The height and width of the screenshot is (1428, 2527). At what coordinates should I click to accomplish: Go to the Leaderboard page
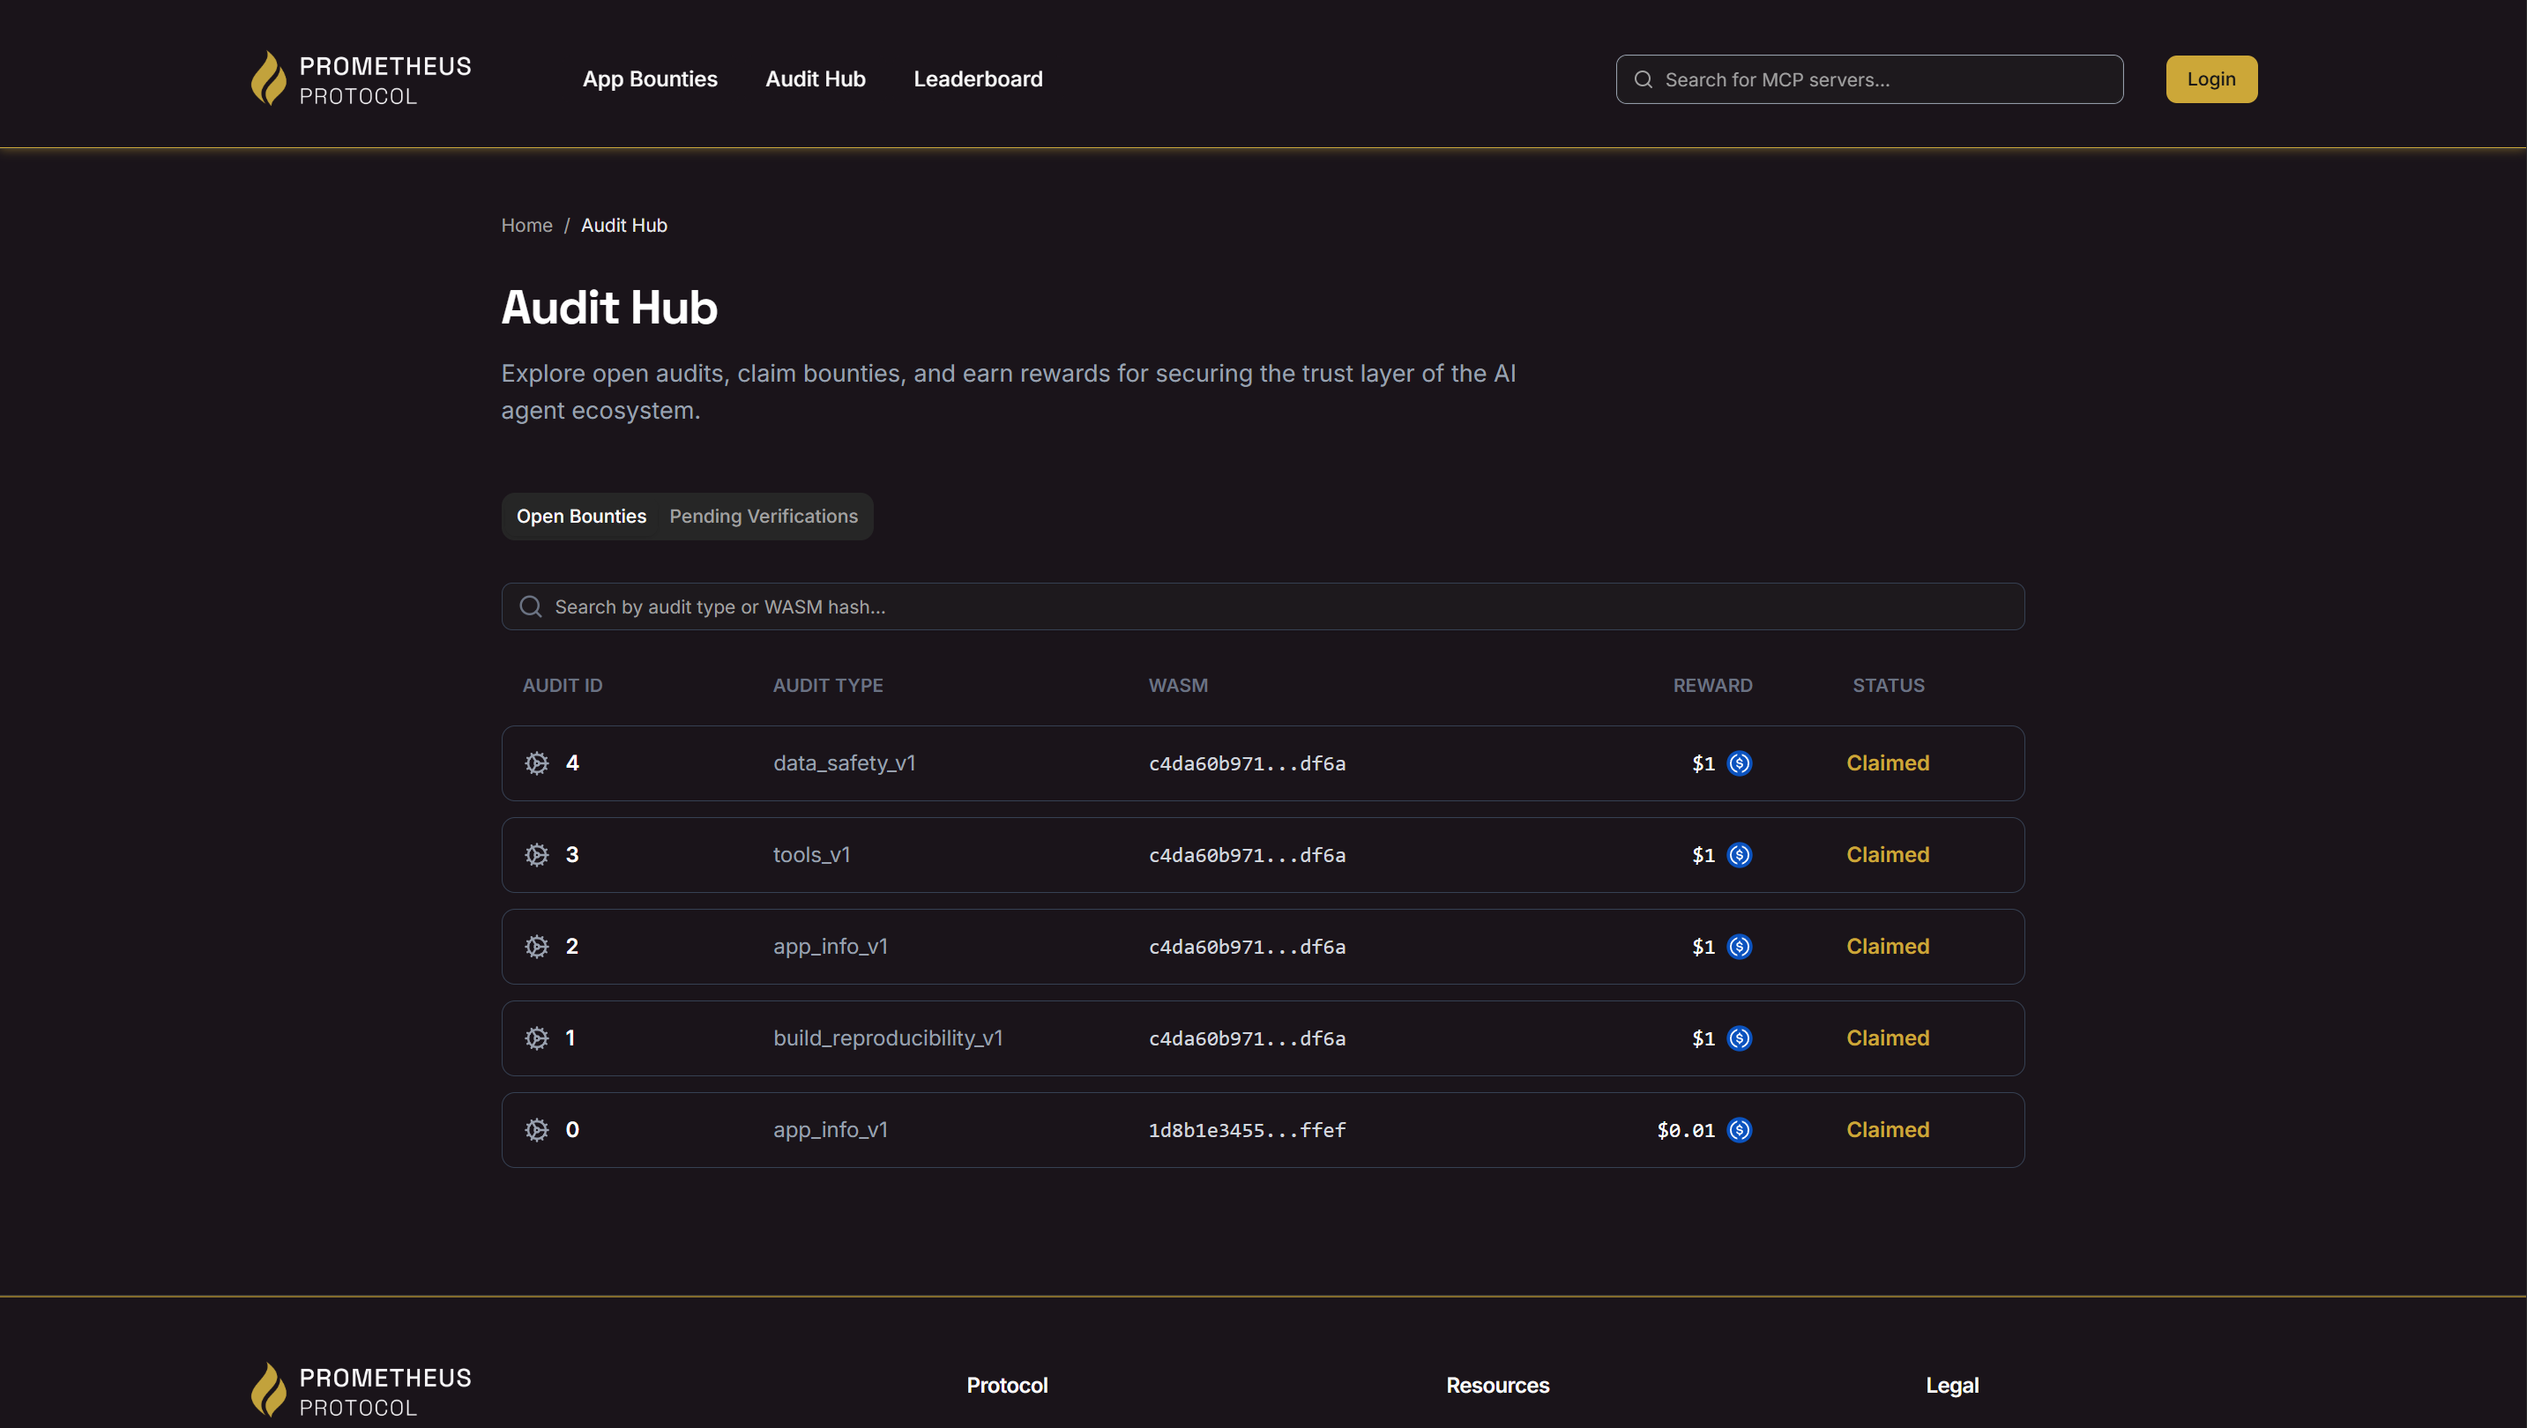977,78
